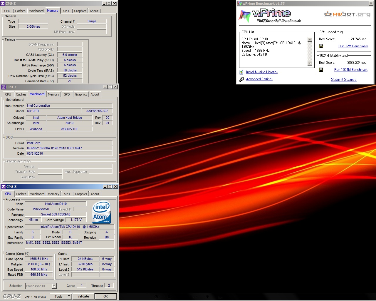Click Submit Scores link
Viewport: 376px width, 301px height.
[344, 79]
